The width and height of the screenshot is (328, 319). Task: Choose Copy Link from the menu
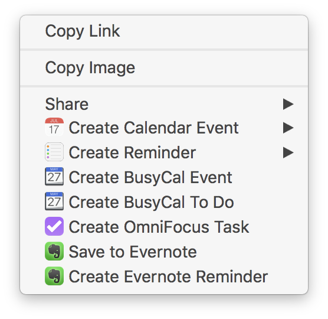164,31
